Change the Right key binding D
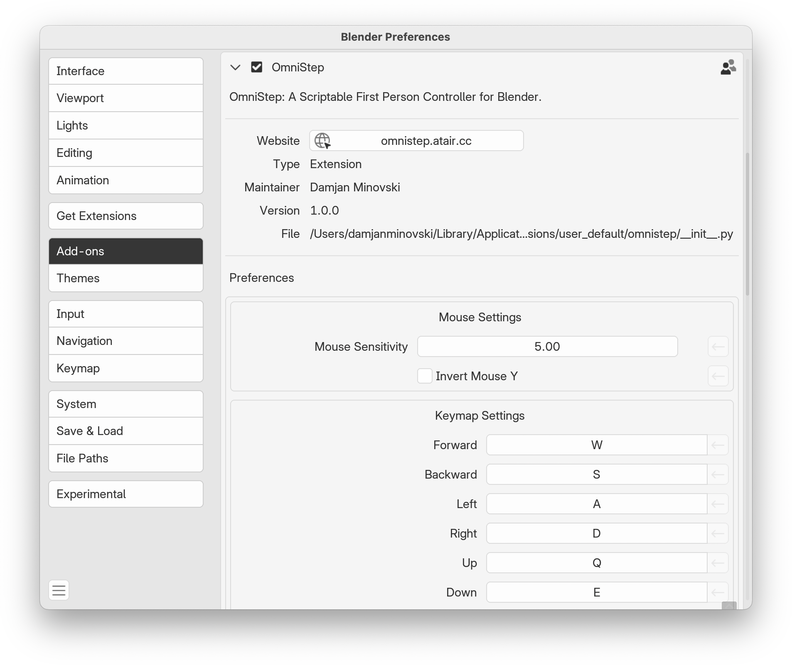Image resolution: width=792 pixels, height=665 pixels. [x=597, y=533]
